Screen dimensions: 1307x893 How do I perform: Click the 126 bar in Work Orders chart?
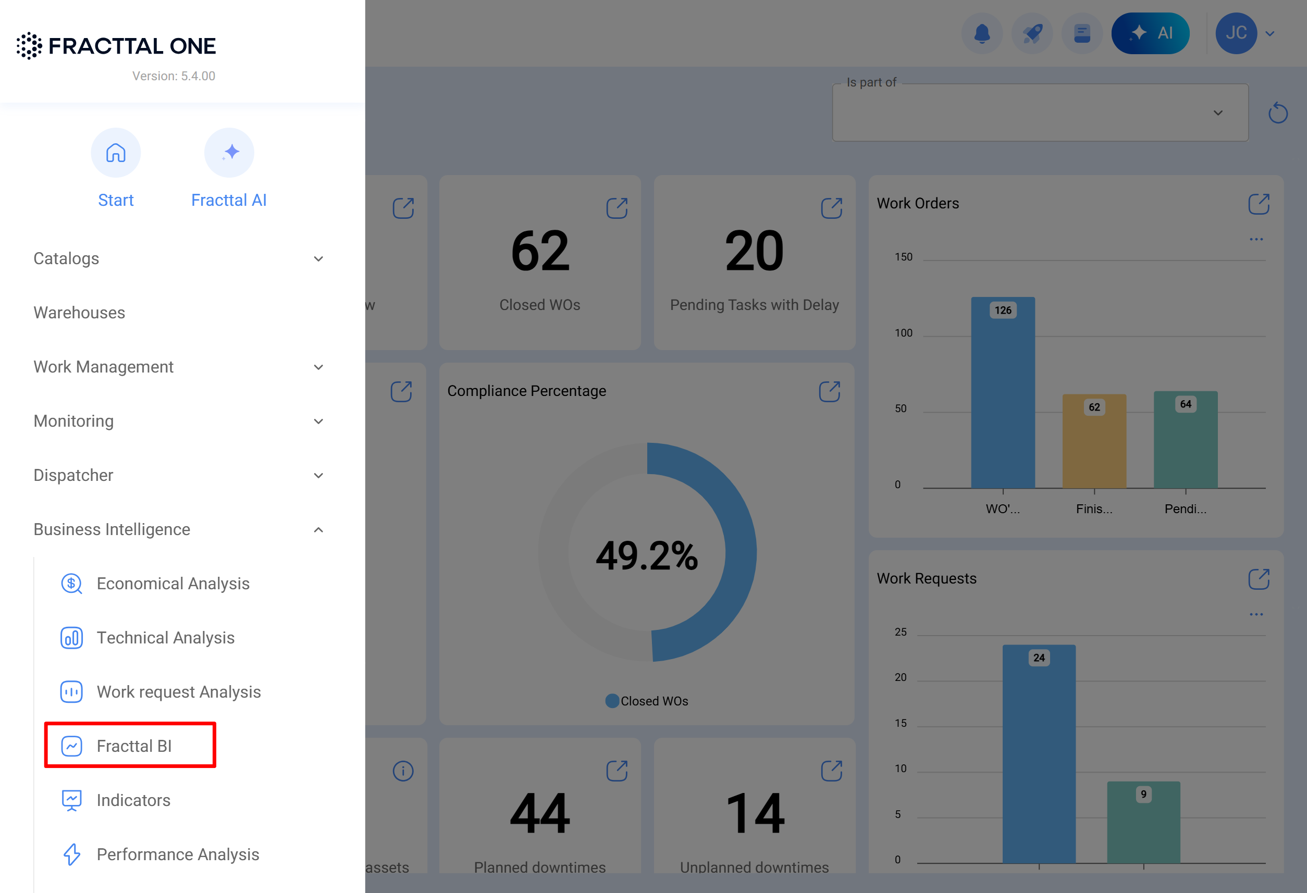(x=1003, y=394)
